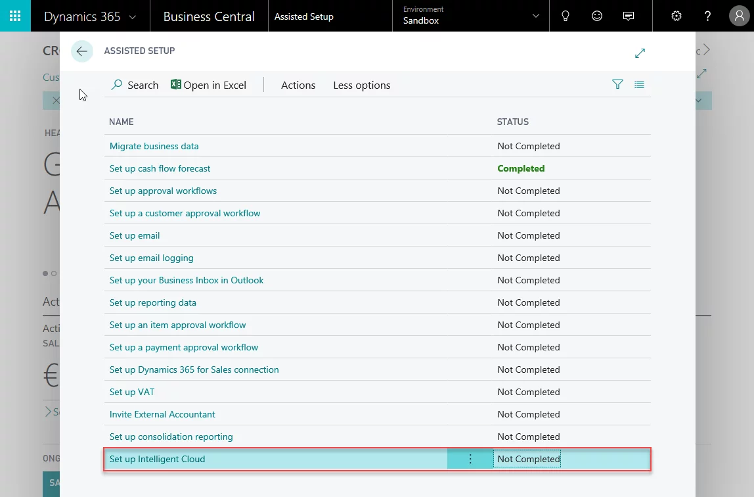Click the back arrow in Assisted Setup
Screen dimensions: 754x497
point(82,51)
